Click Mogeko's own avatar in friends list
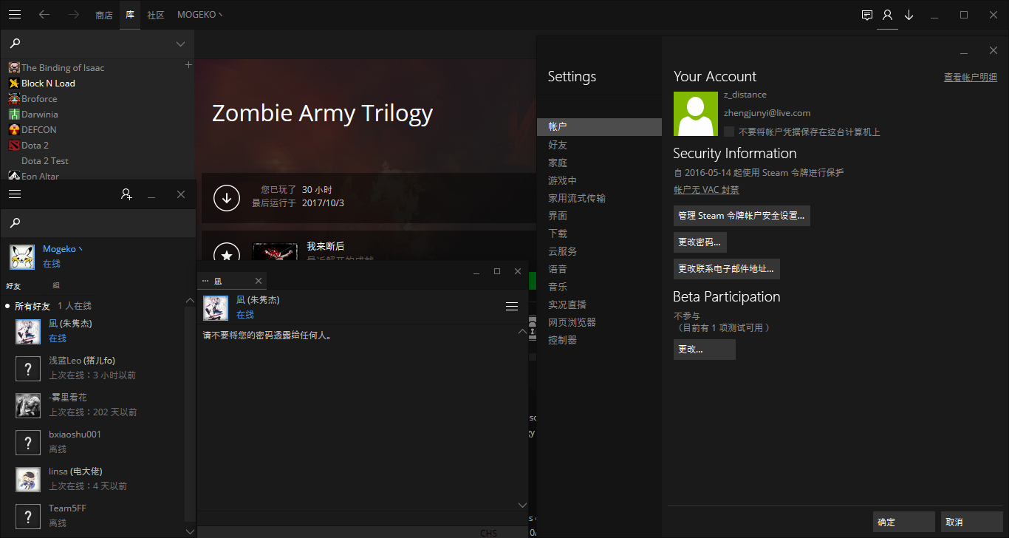1009x538 pixels. point(22,256)
